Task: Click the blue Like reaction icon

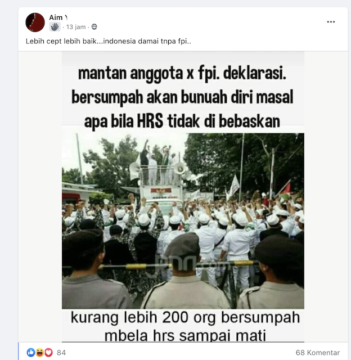Action: click(31, 352)
